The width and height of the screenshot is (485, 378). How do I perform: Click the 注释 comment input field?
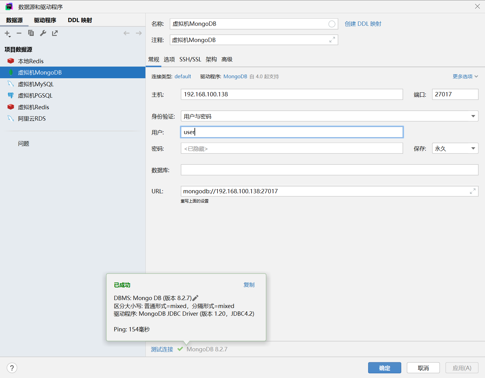(x=254, y=40)
